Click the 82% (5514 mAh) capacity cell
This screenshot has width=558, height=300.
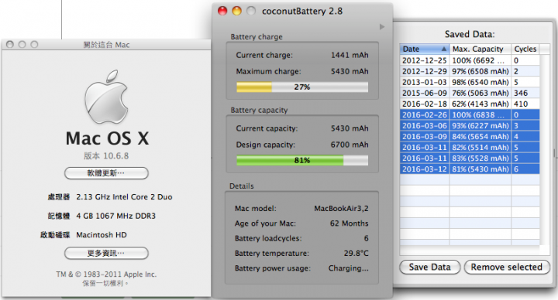coord(480,148)
